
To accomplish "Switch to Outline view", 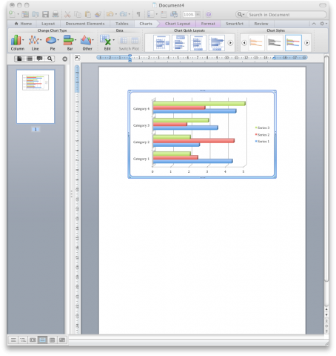I will click(23, 340).
